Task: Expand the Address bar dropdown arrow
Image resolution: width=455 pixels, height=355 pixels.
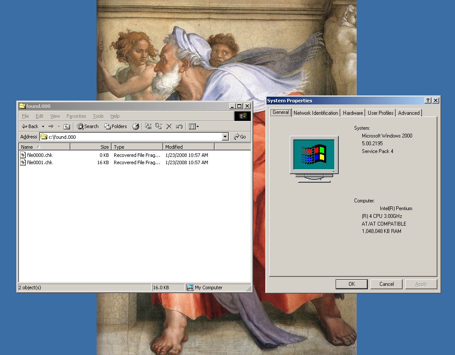Action: pyautogui.click(x=225, y=137)
